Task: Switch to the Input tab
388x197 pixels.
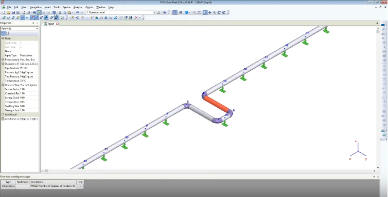Action: click(51, 24)
